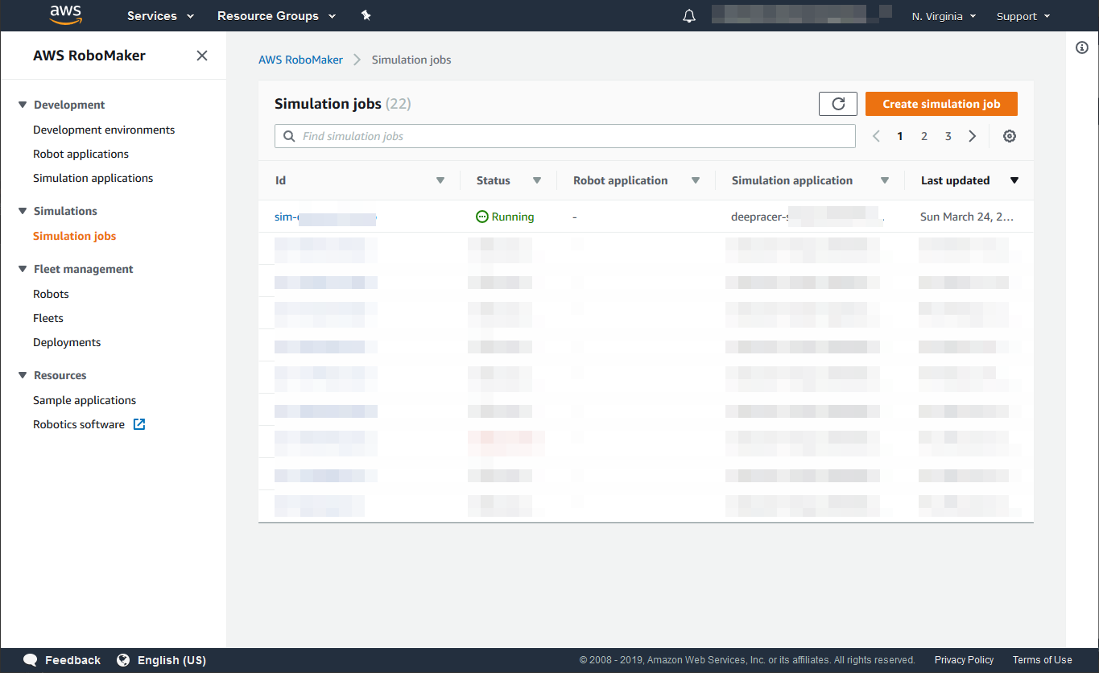
Task: Open table preferences gear icon
Action: (x=1009, y=136)
